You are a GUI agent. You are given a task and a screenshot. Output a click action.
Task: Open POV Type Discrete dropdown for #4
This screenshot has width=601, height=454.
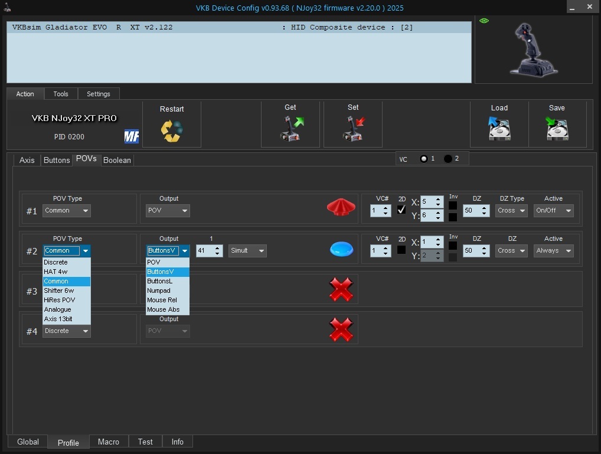point(66,331)
